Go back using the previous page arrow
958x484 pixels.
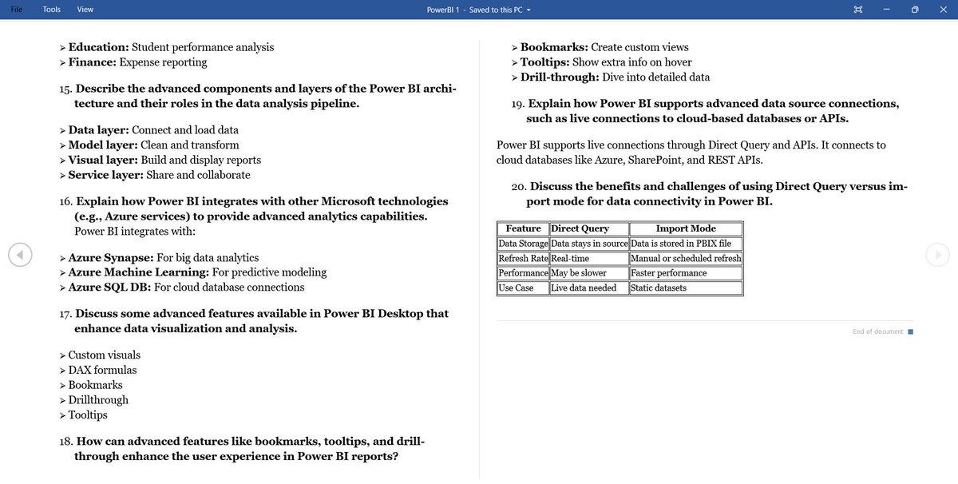click(20, 254)
